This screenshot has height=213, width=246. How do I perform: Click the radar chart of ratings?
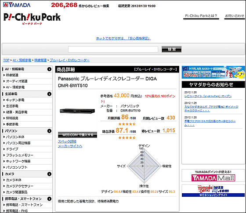pyautogui.click(x=144, y=166)
